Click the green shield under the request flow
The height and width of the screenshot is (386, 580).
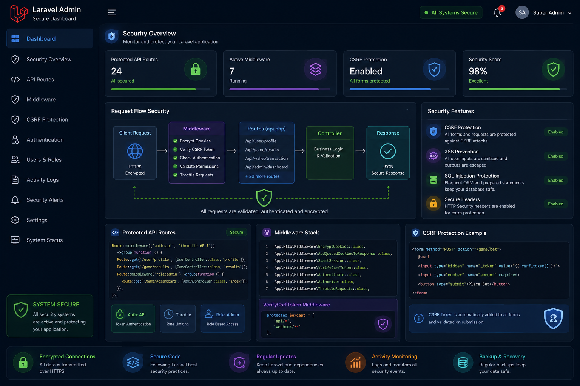tap(264, 198)
